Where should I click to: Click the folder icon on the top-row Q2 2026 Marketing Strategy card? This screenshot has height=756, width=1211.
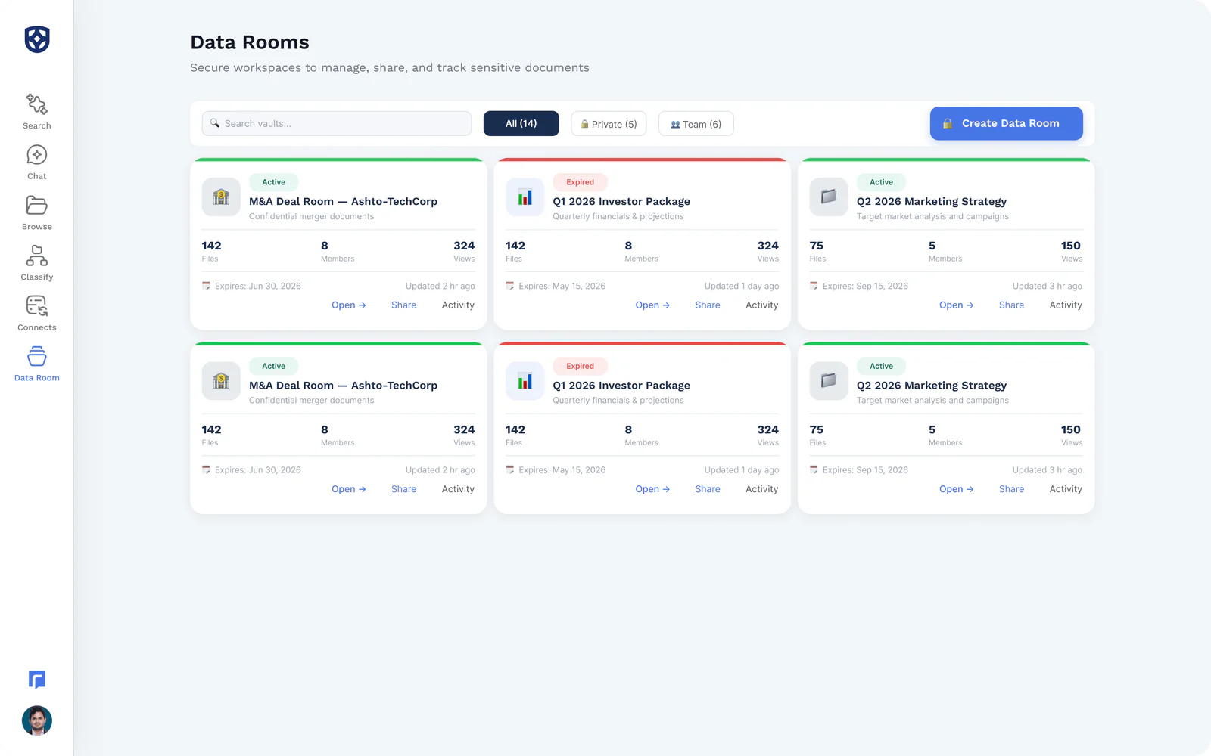point(829,197)
